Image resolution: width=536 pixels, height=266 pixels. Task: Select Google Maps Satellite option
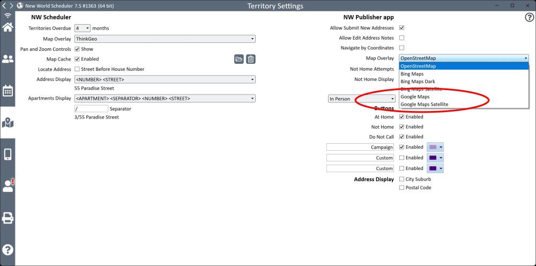[424, 105]
